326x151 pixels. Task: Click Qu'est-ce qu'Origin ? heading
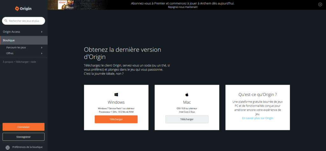coord(258,95)
